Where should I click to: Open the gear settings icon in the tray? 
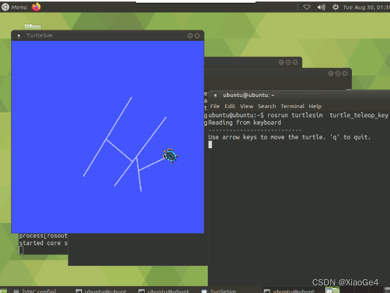(335, 7)
